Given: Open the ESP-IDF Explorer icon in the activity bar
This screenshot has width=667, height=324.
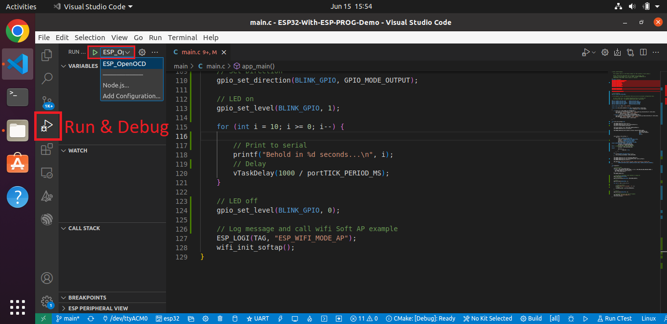Looking at the screenshot, I should pos(47,219).
